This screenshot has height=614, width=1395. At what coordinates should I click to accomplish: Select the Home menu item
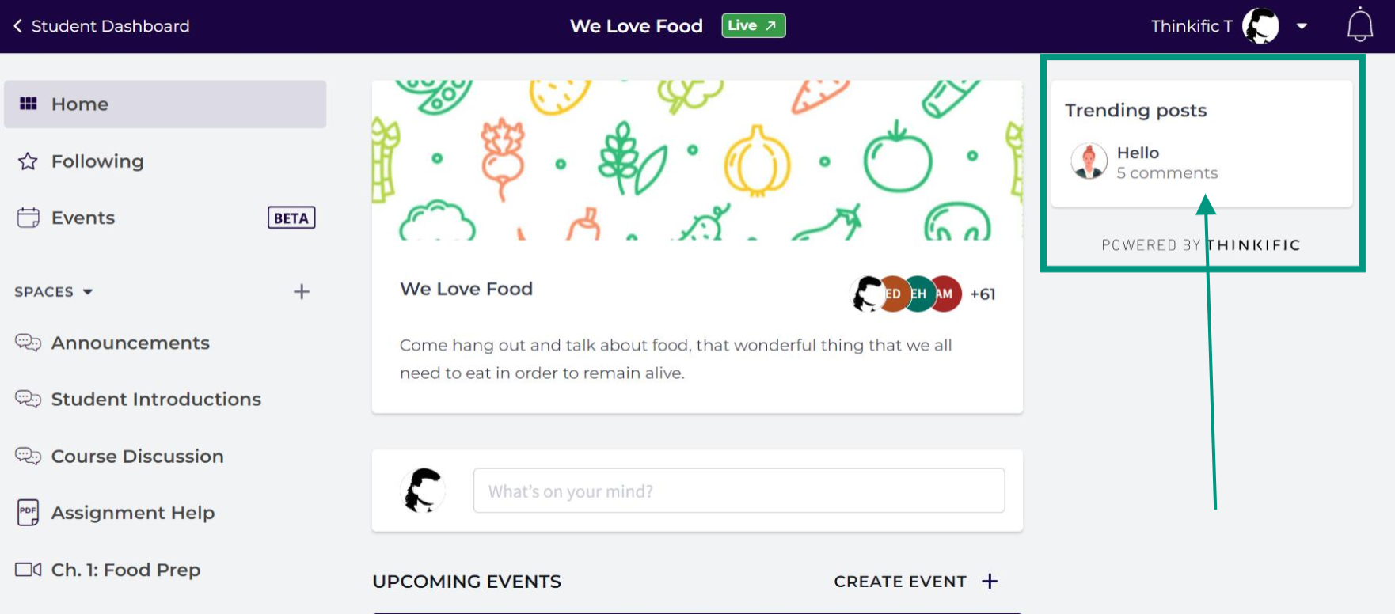click(165, 104)
